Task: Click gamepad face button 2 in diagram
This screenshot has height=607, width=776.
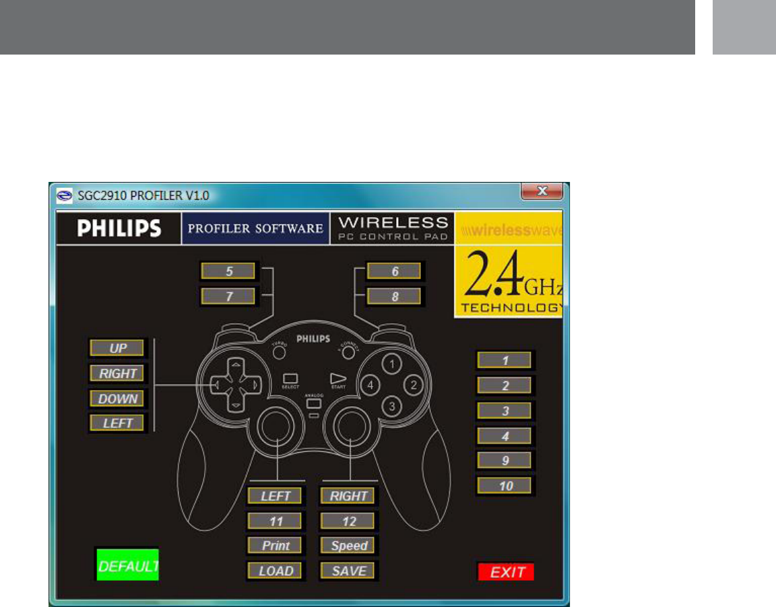Action: [x=414, y=385]
